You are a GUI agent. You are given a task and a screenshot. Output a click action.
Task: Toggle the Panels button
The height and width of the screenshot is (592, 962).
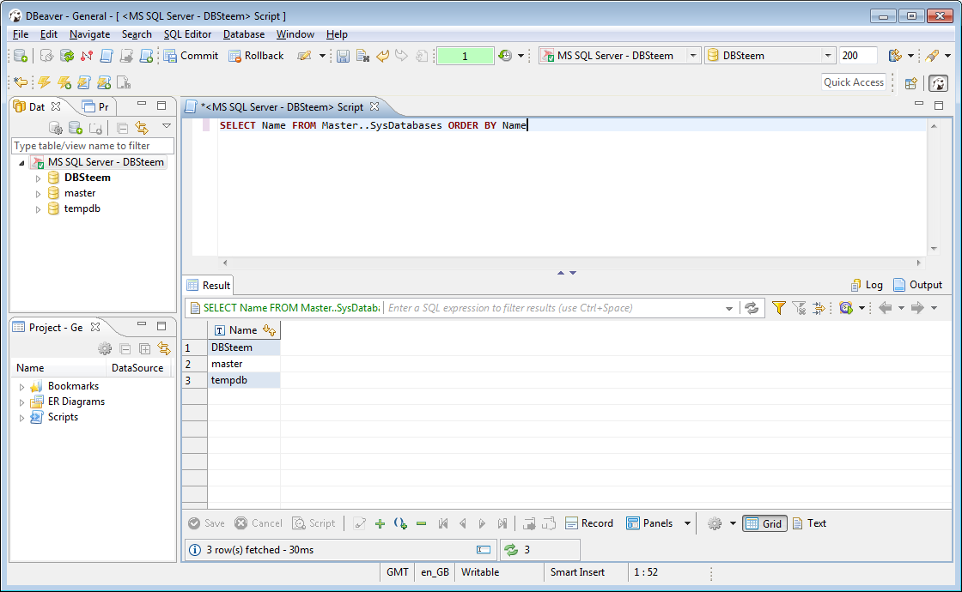click(x=649, y=523)
